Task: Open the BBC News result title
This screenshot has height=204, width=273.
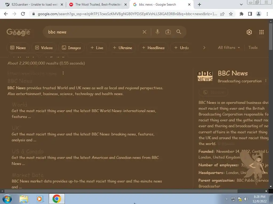Action: 20,81
